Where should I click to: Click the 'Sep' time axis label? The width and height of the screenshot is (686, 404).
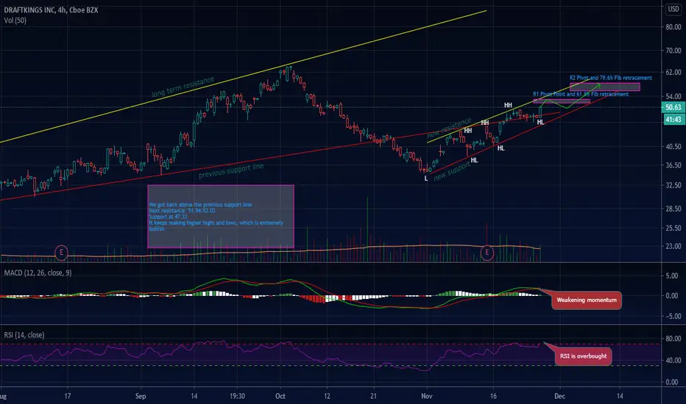click(x=141, y=396)
